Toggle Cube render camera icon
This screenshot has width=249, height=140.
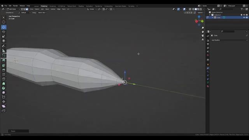tap(247, 17)
